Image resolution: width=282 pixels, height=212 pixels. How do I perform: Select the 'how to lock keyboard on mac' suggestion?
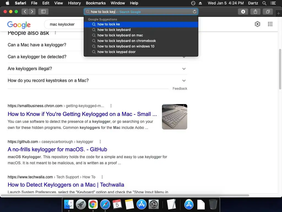tap(141, 35)
